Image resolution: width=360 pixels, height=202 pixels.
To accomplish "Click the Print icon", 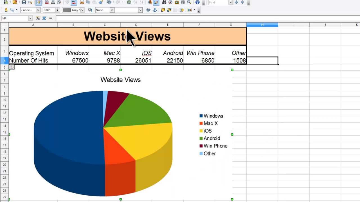I will pyautogui.click(x=53, y=2).
